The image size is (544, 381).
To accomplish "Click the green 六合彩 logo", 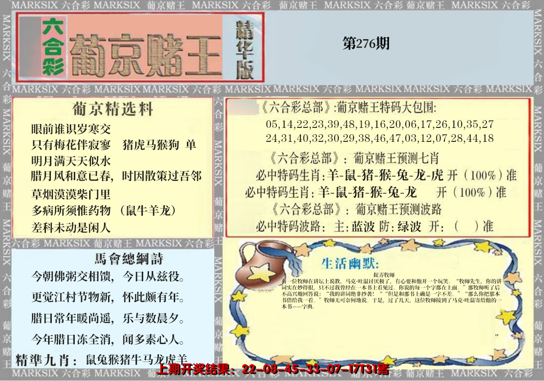I will (x=54, y=46).
